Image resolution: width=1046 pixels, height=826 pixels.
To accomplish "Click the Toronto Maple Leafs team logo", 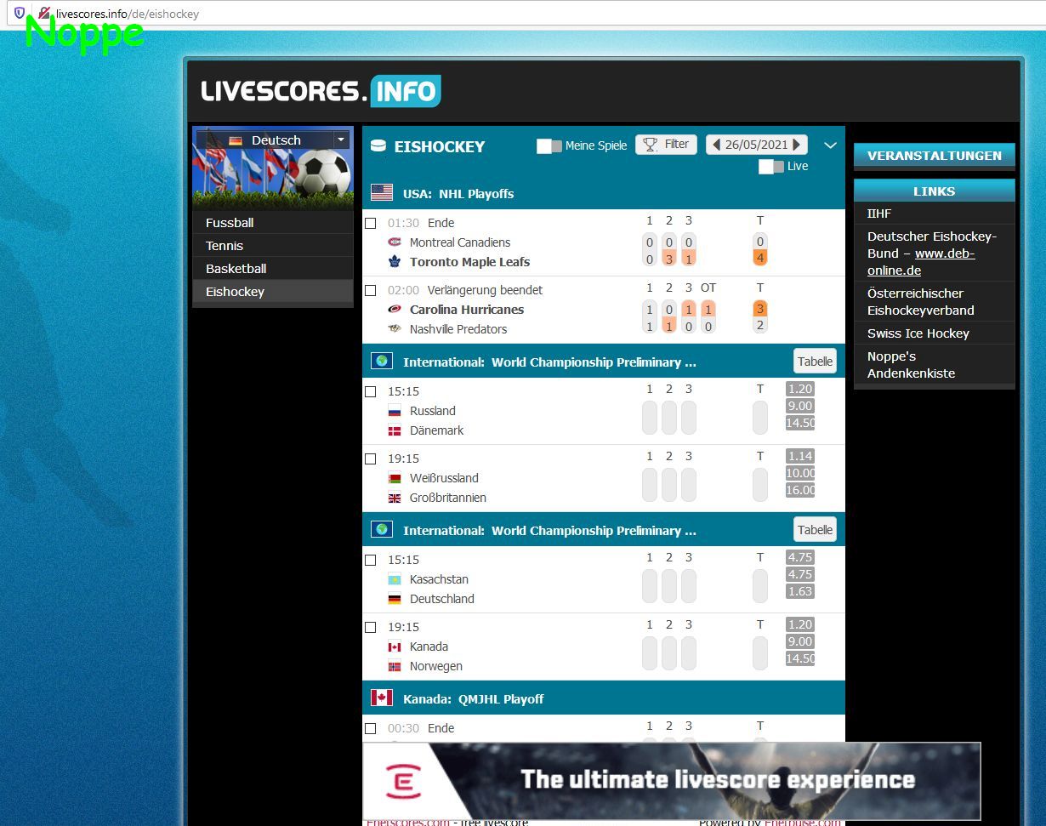I will click(394, 262).
